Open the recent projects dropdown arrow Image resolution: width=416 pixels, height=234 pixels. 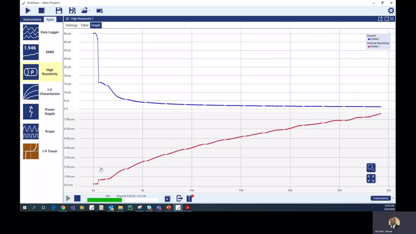click(89, 10)
